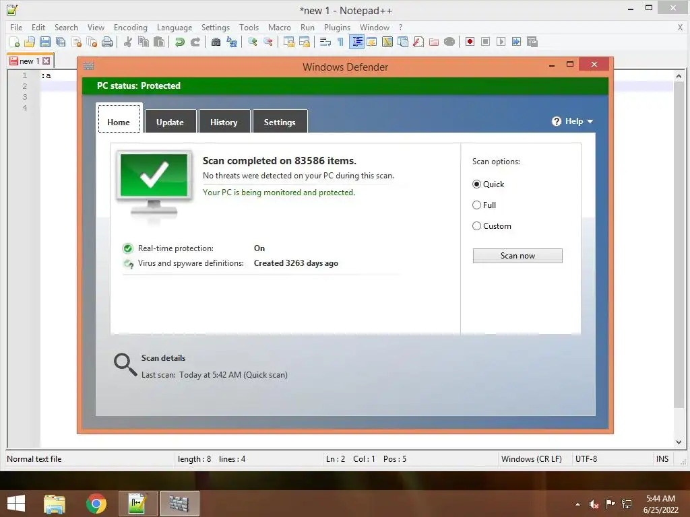The height and width of the screenshot is (517, 690).
Task: Open the Search menu
Action: click(x=66, y=27)
